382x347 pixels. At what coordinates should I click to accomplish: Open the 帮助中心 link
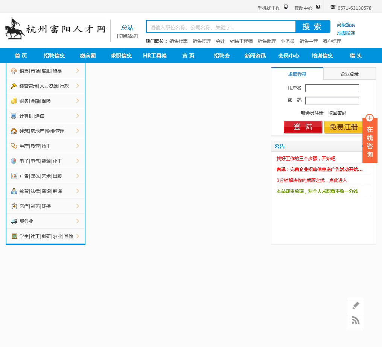pyautogui.click(x=303, y=8)
